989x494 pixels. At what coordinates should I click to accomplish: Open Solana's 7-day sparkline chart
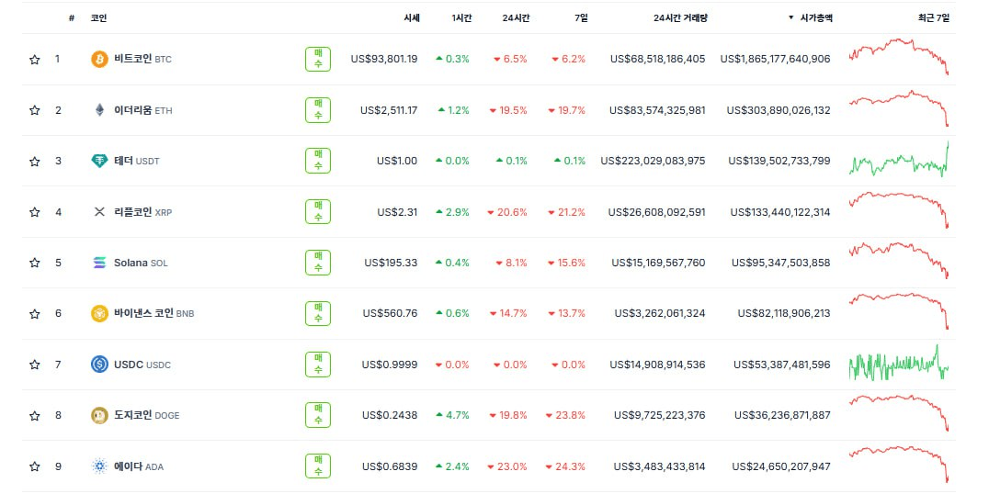click(x=899, y=261)
